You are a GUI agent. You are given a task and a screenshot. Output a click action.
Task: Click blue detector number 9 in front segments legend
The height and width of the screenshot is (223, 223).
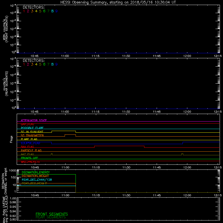[57, 11]
